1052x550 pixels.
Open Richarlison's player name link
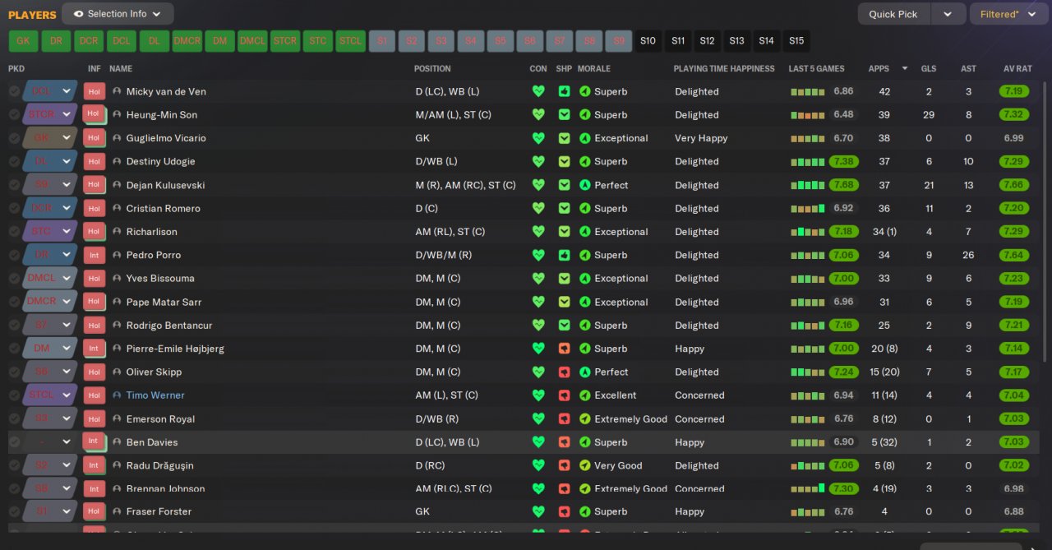point(152,232)
